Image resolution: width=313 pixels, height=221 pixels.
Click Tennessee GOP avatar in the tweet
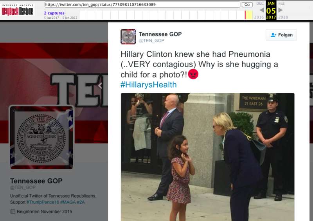coord(128,37)
